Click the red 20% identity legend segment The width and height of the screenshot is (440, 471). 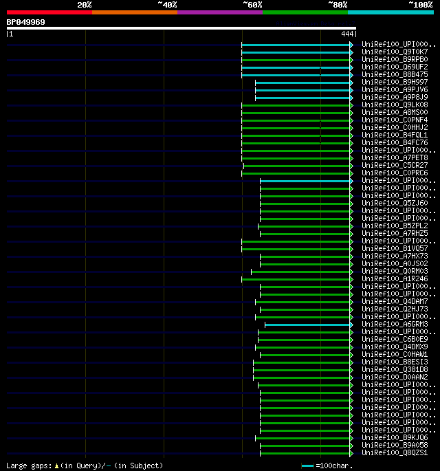pyautogui.click(x=49, y=12)
